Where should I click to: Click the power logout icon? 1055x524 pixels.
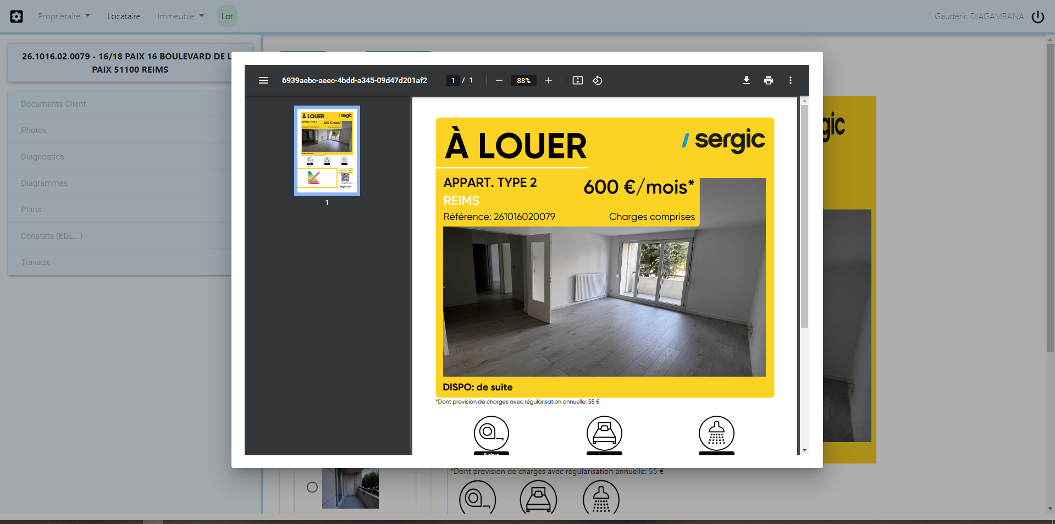(x=1038, y=16)
